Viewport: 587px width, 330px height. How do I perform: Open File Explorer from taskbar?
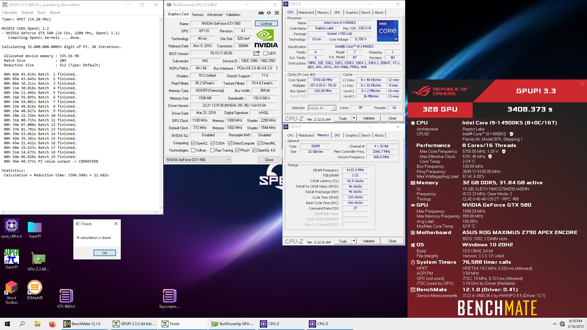[37, 324]
